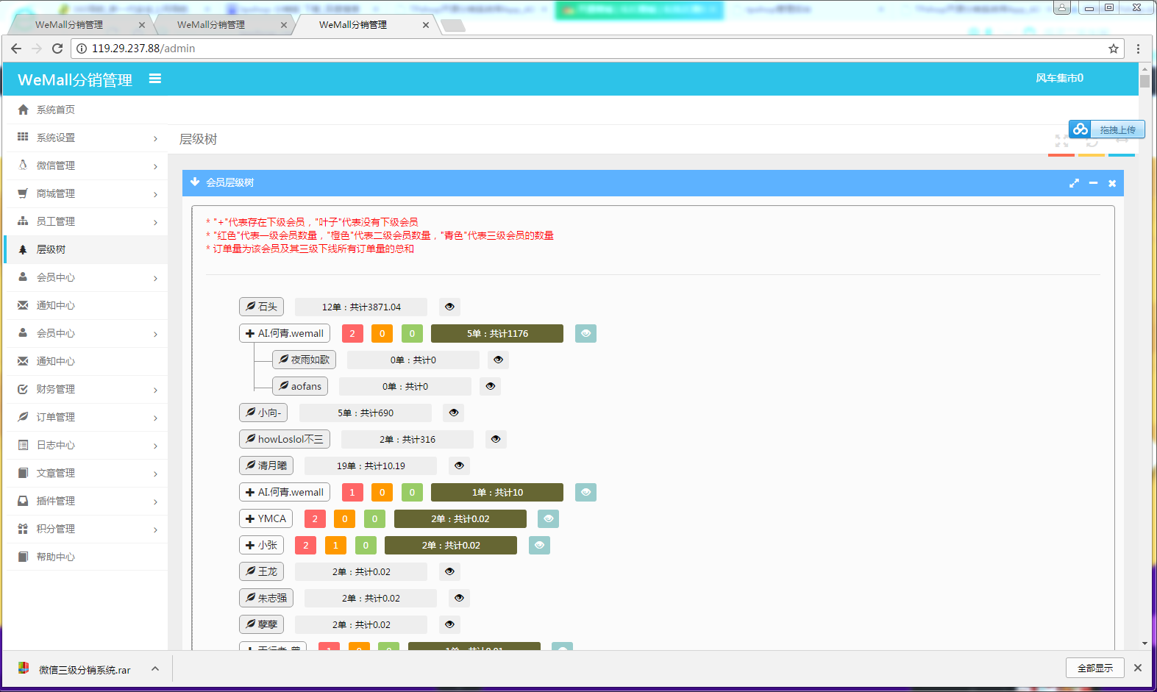Click red badge 2 on first AI.何青.wemall
Viewport: 1157px width, 692px height.
click(x=352, y=333)
